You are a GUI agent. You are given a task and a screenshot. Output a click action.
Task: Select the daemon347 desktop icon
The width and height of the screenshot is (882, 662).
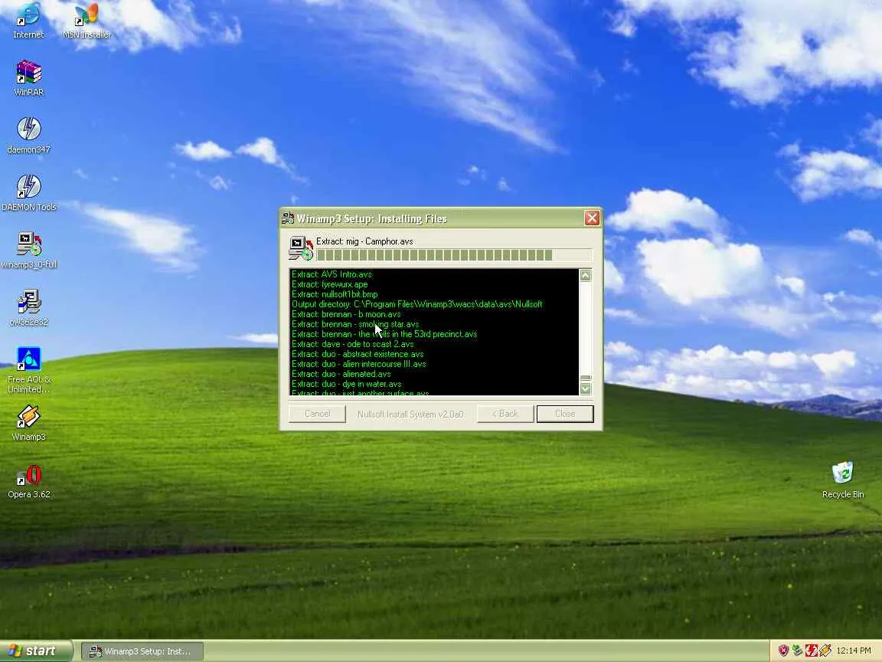pos(28,135)
